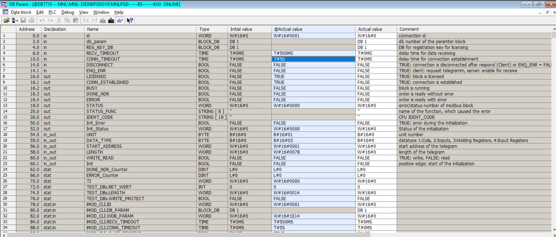Open the Data block menu

click(21, 12)
